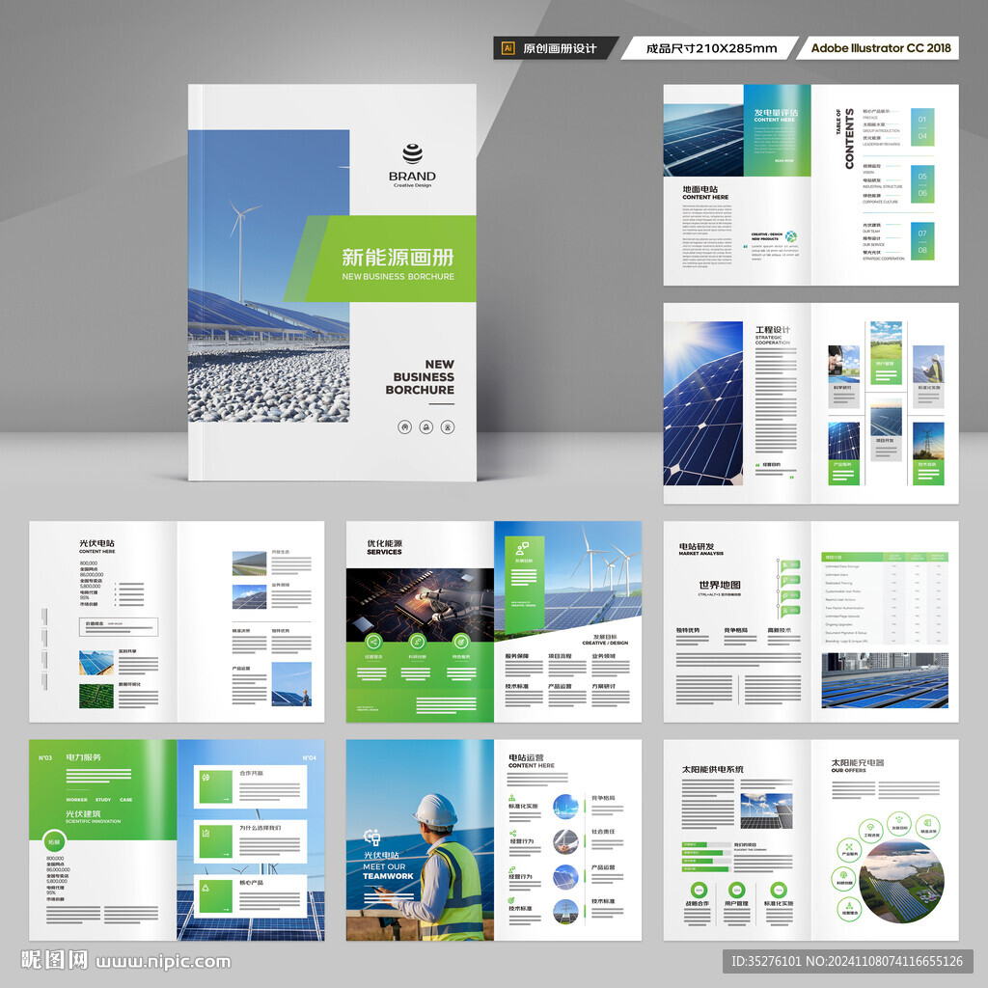
Task: Click the 工程设计 heading
Action: 773,330
